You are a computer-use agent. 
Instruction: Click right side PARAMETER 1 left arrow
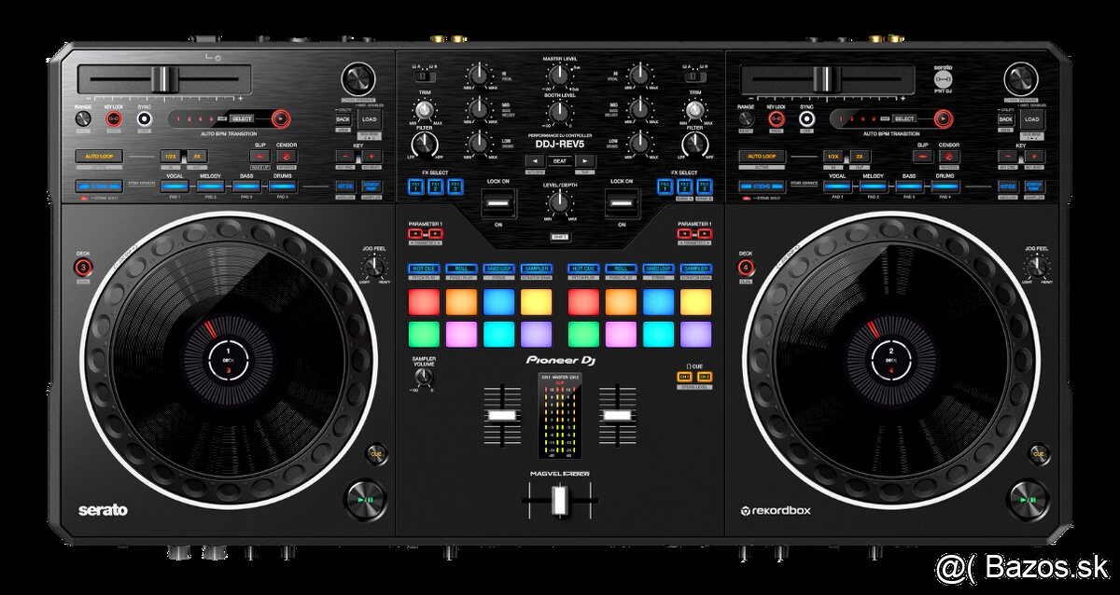pos(685,233)
